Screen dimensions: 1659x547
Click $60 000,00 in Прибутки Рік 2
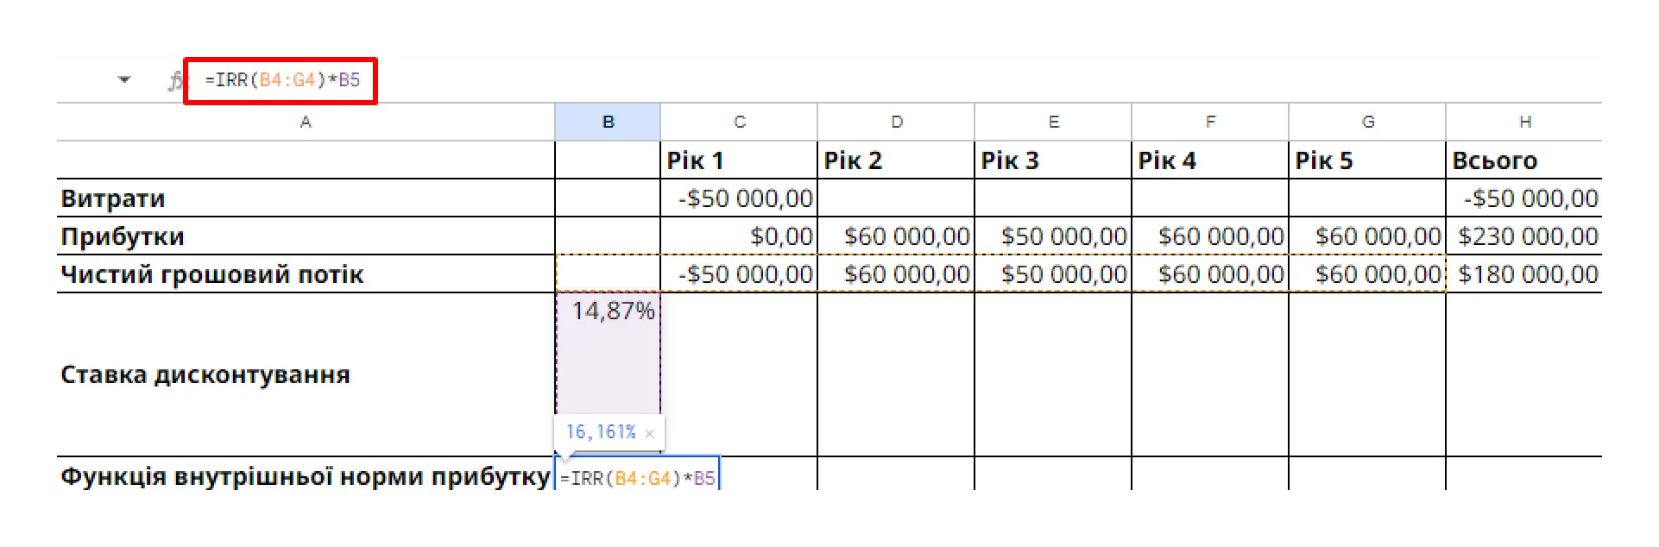tap(896, 236)
